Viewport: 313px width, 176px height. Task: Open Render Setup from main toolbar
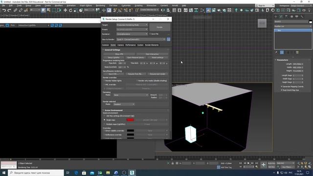click(208, 10)
